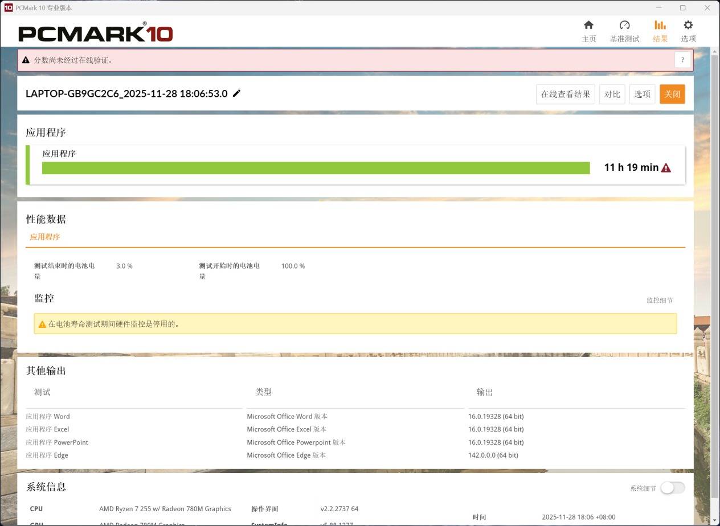Maximize the PCMark 10 window
This screenshot has height=526, width=720.
click(x=682, y=8)
